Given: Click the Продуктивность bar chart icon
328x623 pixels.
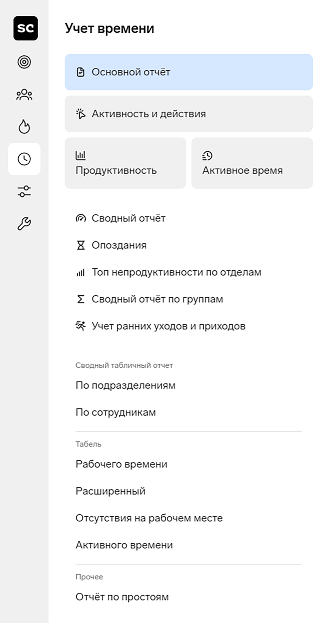Looking at the screenshot, I should [x=80, y=155].
